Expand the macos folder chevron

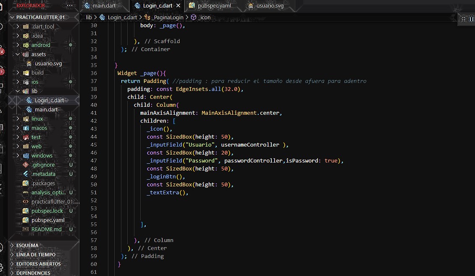18,128
